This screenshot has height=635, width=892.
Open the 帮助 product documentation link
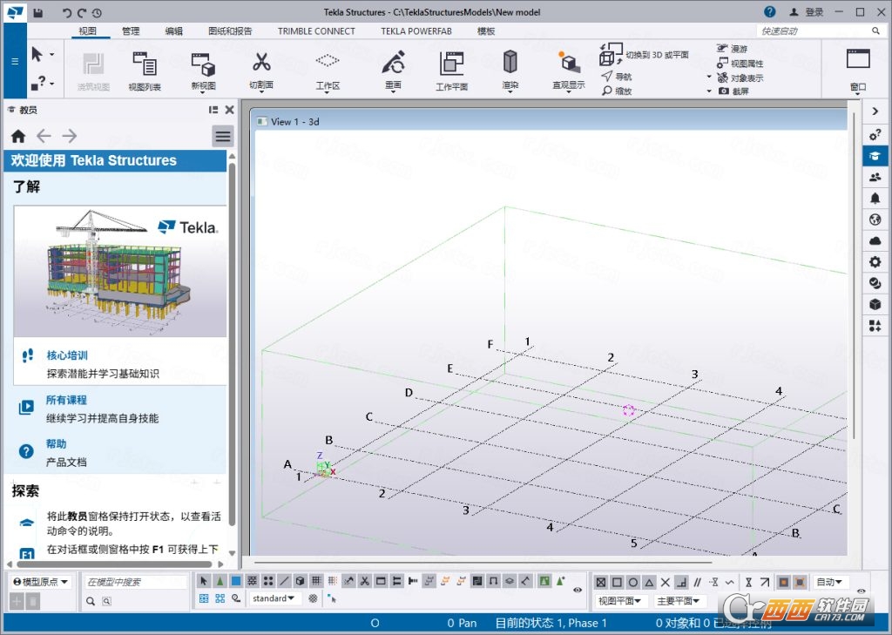(56, 443)
